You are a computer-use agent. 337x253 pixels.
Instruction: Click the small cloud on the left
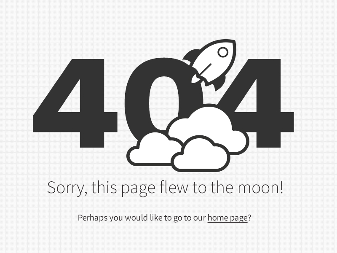pos(154,150)
